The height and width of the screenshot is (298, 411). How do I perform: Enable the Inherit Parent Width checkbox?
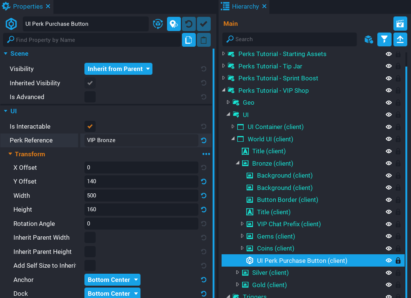90,237
